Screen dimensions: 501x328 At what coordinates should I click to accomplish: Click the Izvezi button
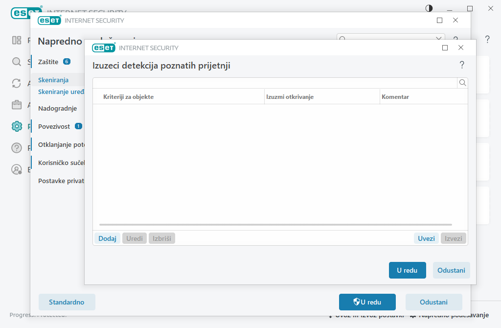click(454, 238)
